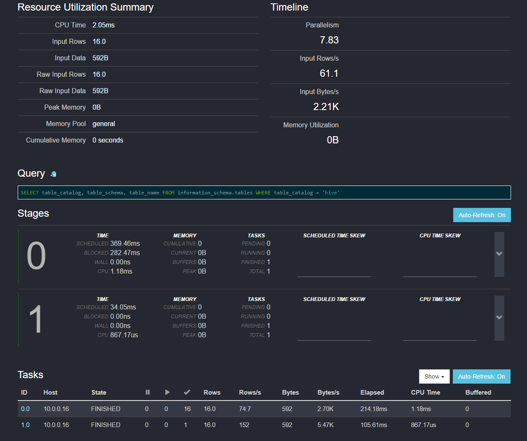Image resolution: width=527 pixels, height=441 pixels.
Task: Sort tasks by the ID column
Action: click(x=24, y=393)
